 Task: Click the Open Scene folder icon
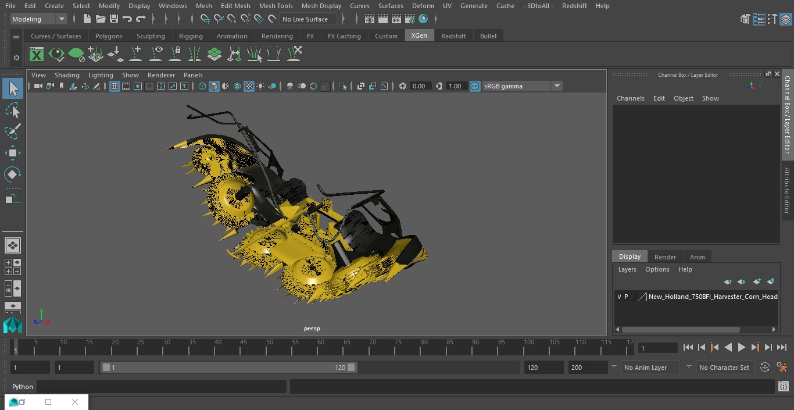[100, 19]
